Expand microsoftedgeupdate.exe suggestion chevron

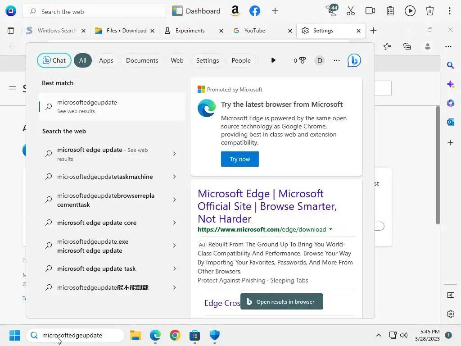174,246
